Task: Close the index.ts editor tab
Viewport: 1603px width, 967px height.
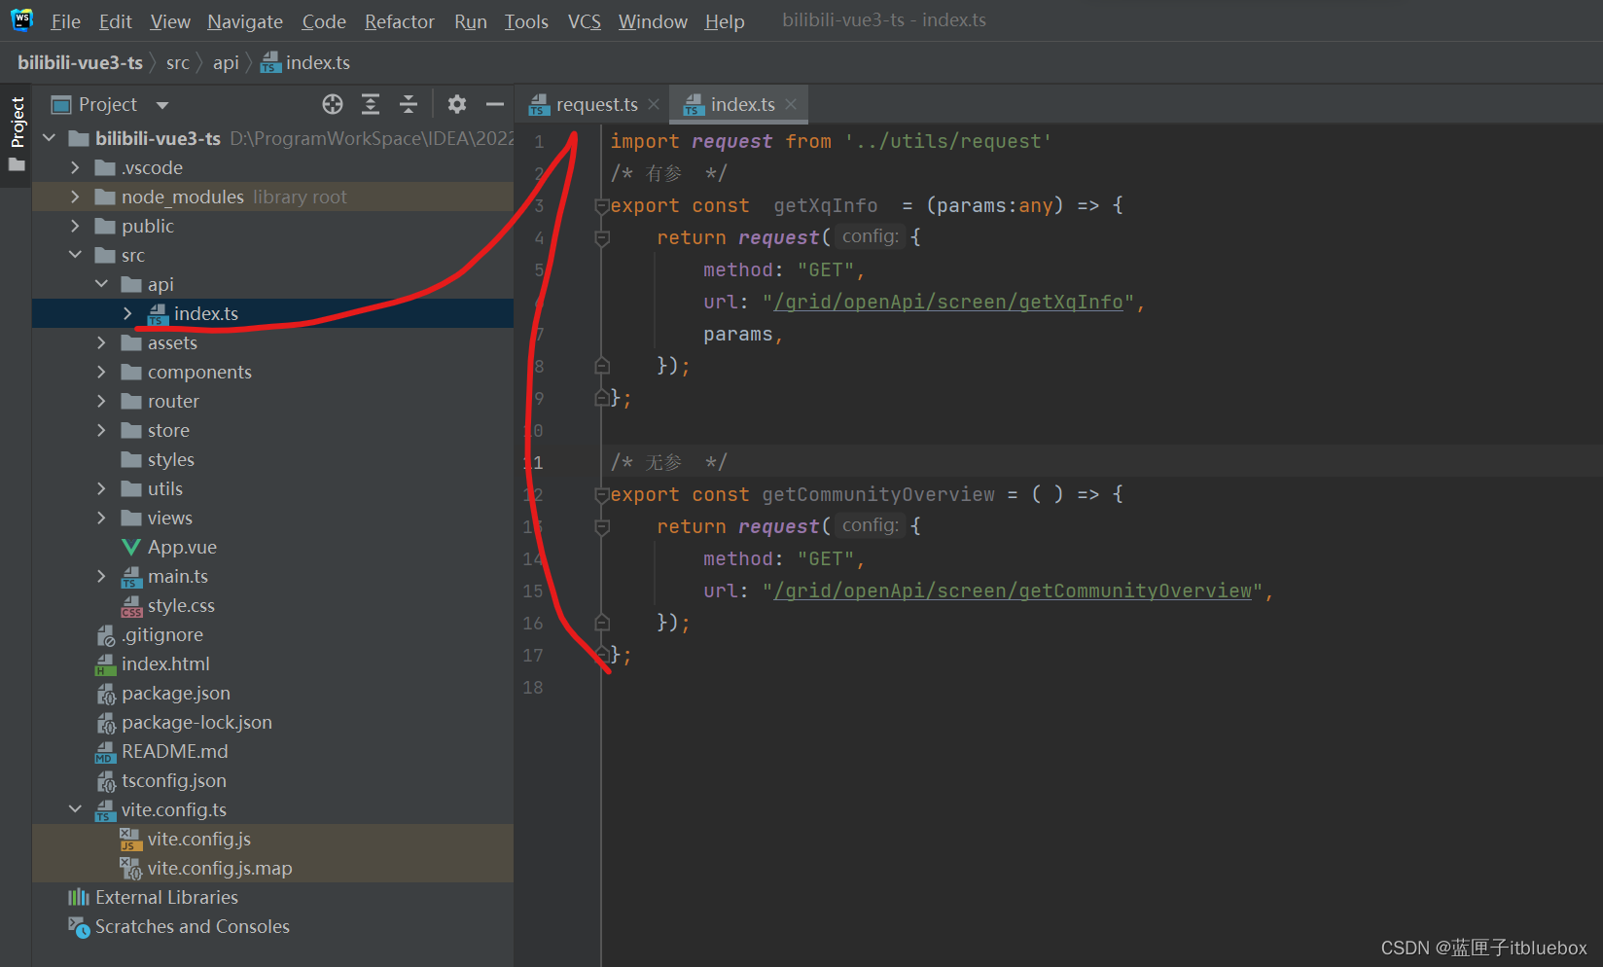Action: [791, 104]
